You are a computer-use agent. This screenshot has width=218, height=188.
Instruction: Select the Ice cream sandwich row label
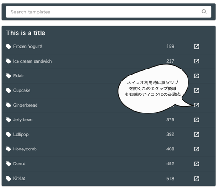click(32, 61)
